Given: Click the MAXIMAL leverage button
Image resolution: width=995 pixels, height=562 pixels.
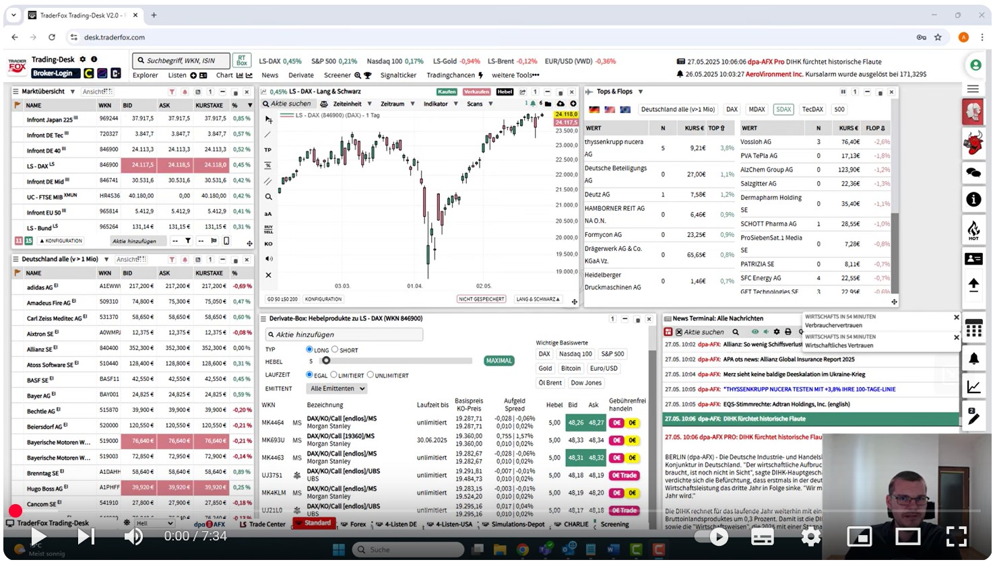Looking at the screenshot, I should pos(499,361).
